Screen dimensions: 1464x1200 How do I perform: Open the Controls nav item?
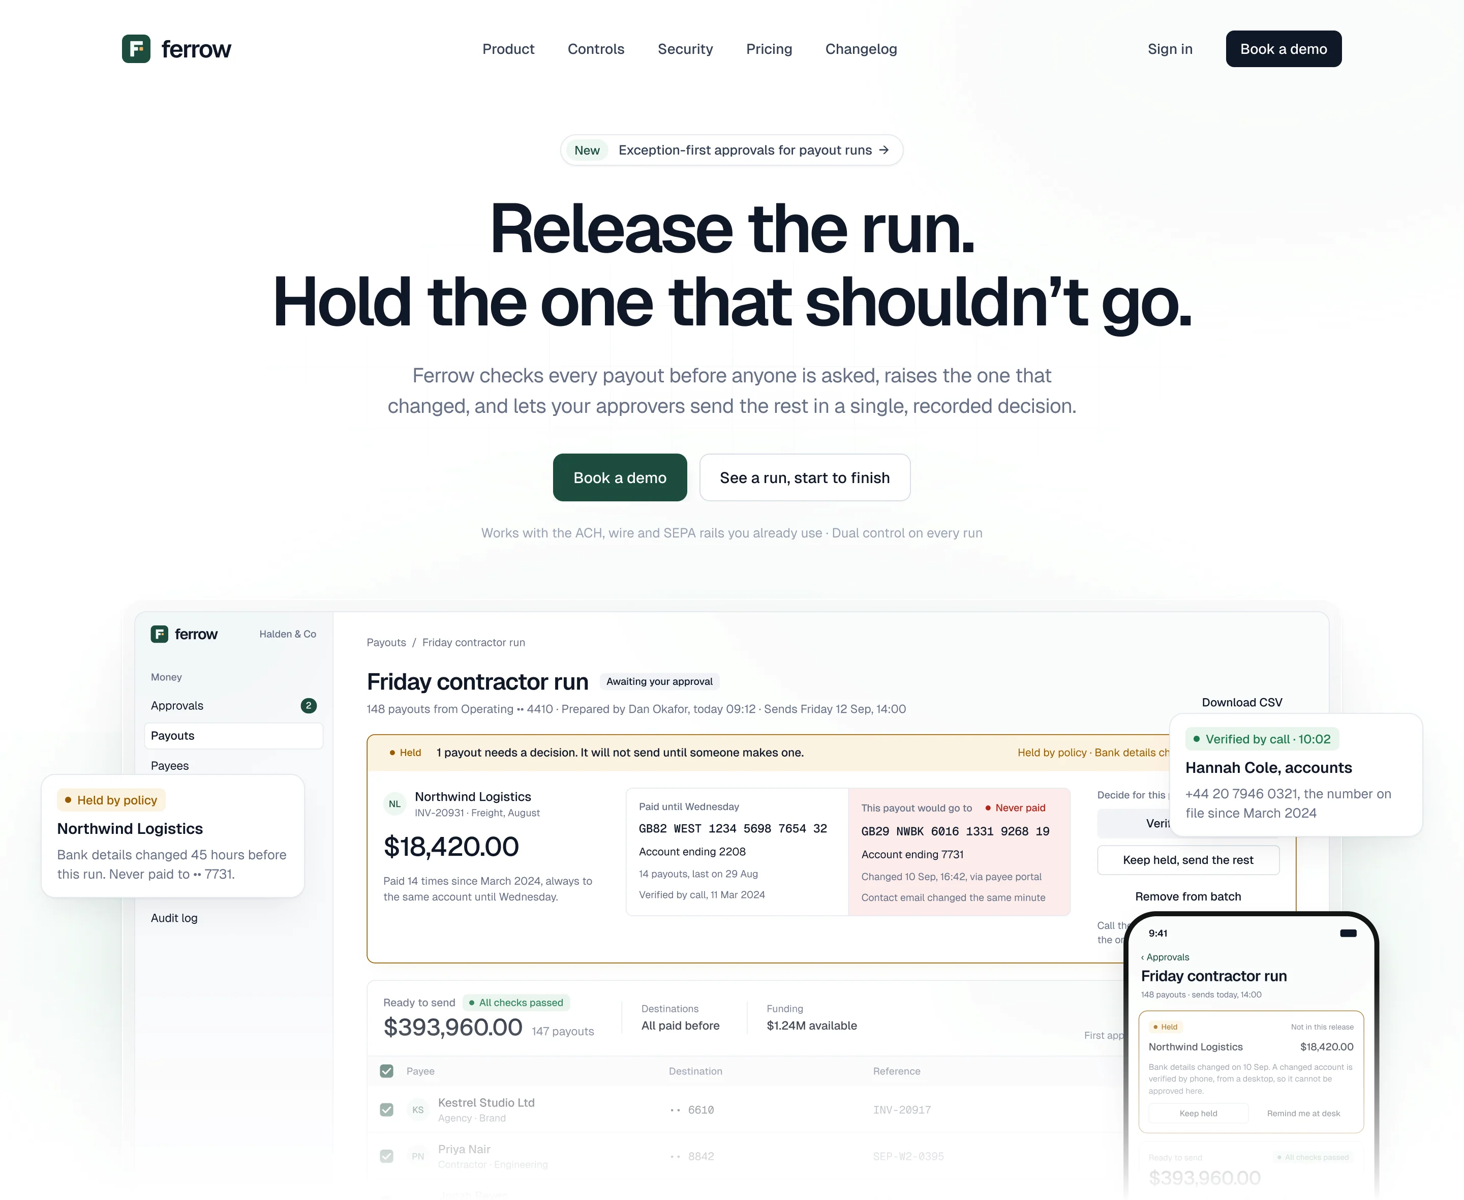point(596,49)
